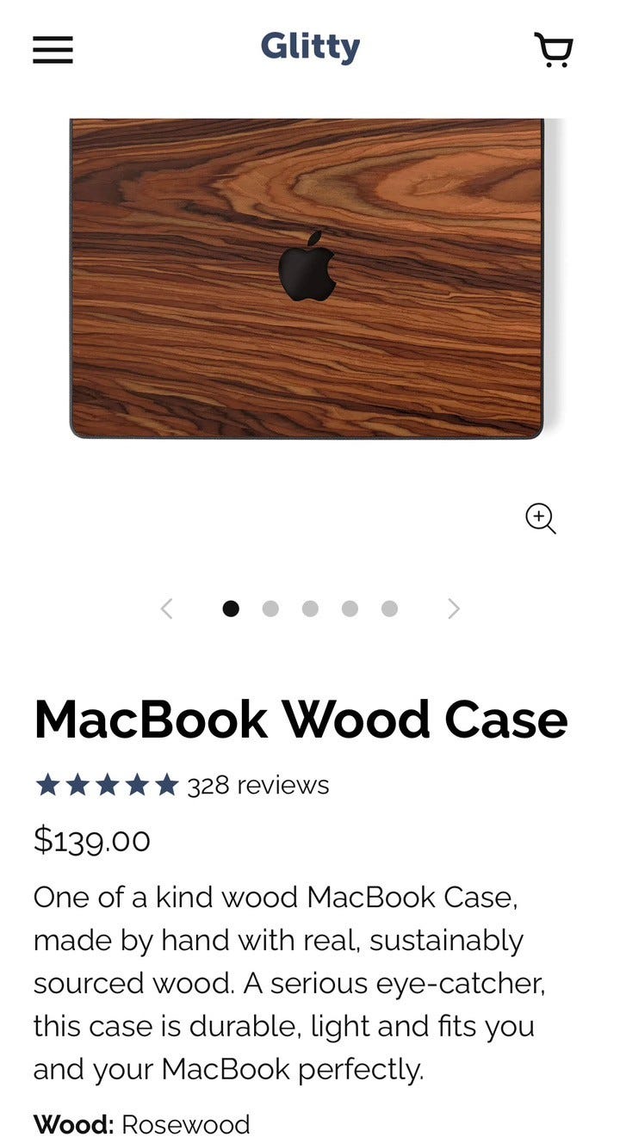Click the magnifier zoom icon under the image
Image resolution: width=620 pixels, height=1143 pixels.
(x=541, y=519)
